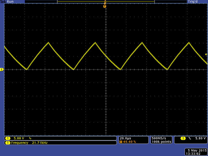
Task: Click the Tek logo in top-left corner
Action: (x=3, y=2)
